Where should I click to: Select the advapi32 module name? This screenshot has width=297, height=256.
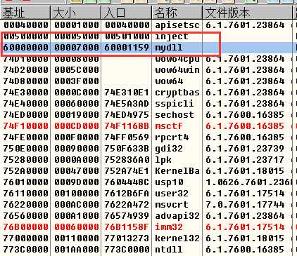pyautogui.click(x=177, y=216)
